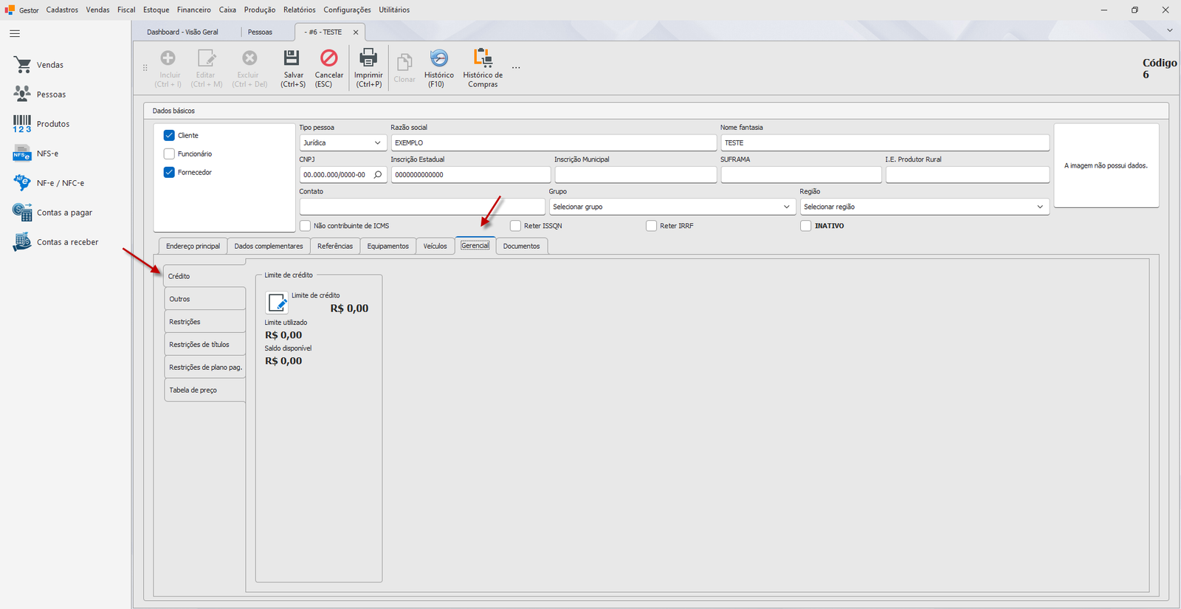Screen dimensions: 1181x609
Task: Uncheck the Fornecedor checkbox
Action: (x=169, y=172)
